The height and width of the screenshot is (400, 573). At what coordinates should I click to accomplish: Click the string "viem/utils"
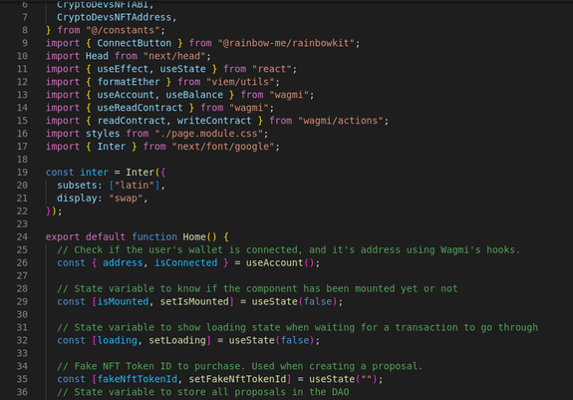(x=240, y=82)
